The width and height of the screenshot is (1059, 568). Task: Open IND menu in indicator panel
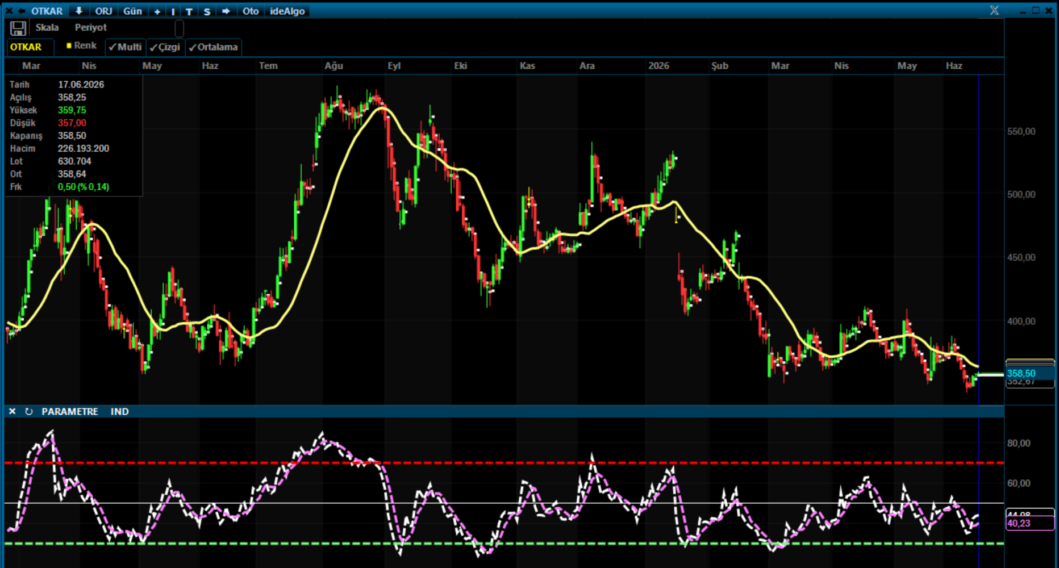pyautogui.click(x=119, y=411)
